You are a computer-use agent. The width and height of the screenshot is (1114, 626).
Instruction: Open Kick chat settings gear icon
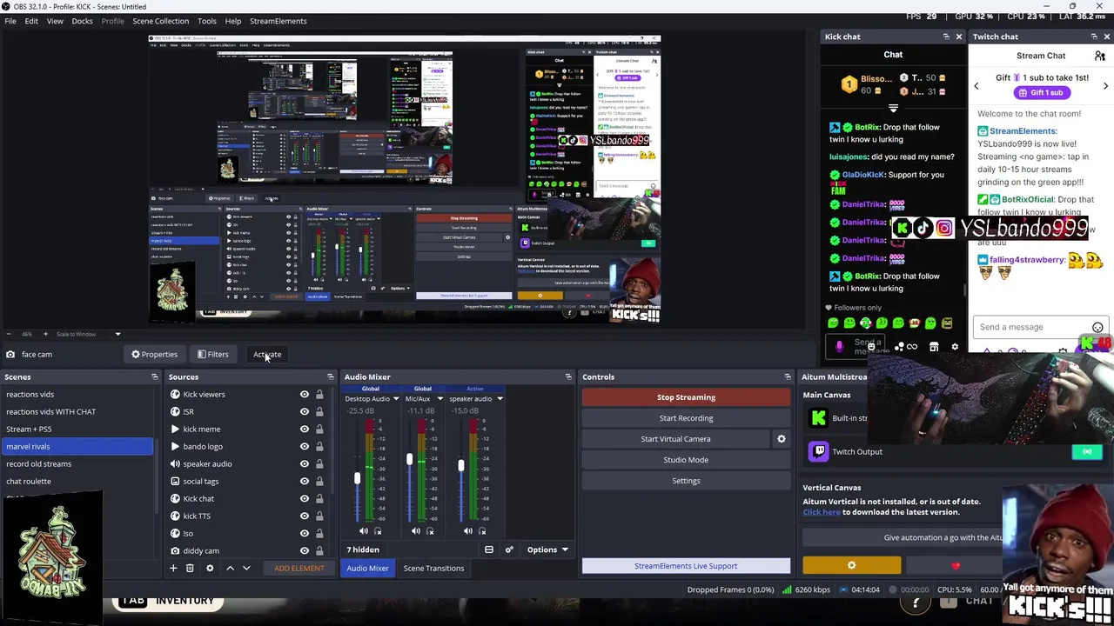pyautogui.click(x=955, y=347)
